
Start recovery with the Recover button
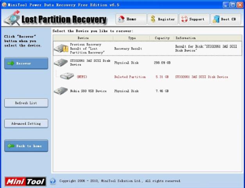(26, 63)
